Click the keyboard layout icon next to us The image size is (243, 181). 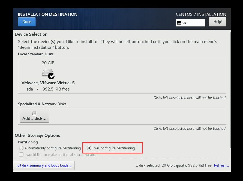179,23
